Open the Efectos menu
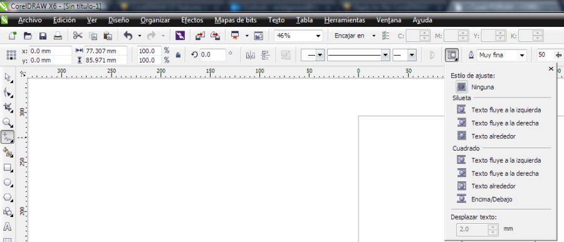The width and height of the screenshot is (564, 242). tap(192, 20)
